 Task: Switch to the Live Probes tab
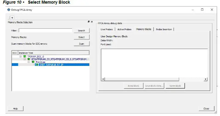[x=106, y=29]
